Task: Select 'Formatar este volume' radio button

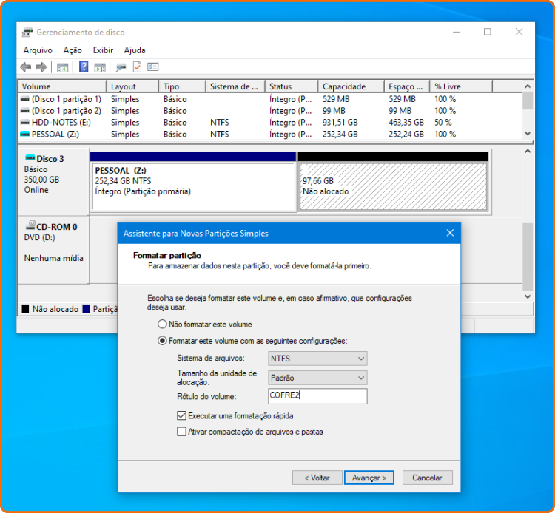Action: click(x=162, y=341)
